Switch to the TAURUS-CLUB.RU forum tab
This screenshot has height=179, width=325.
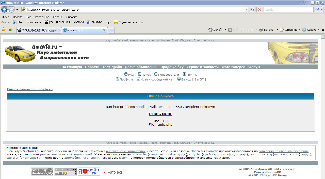pyautogui.click(x=39, y=30)
